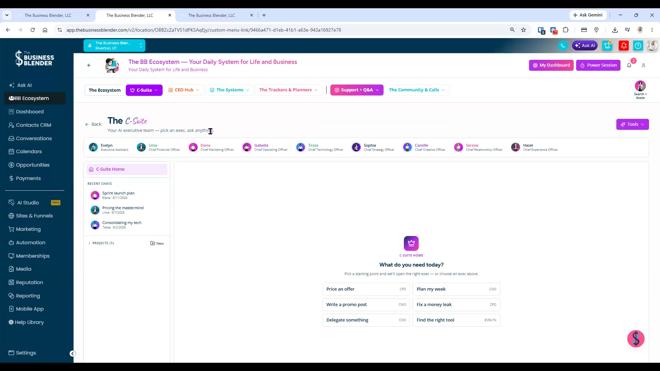Open the red notifications bell icon

click(624, 46)
